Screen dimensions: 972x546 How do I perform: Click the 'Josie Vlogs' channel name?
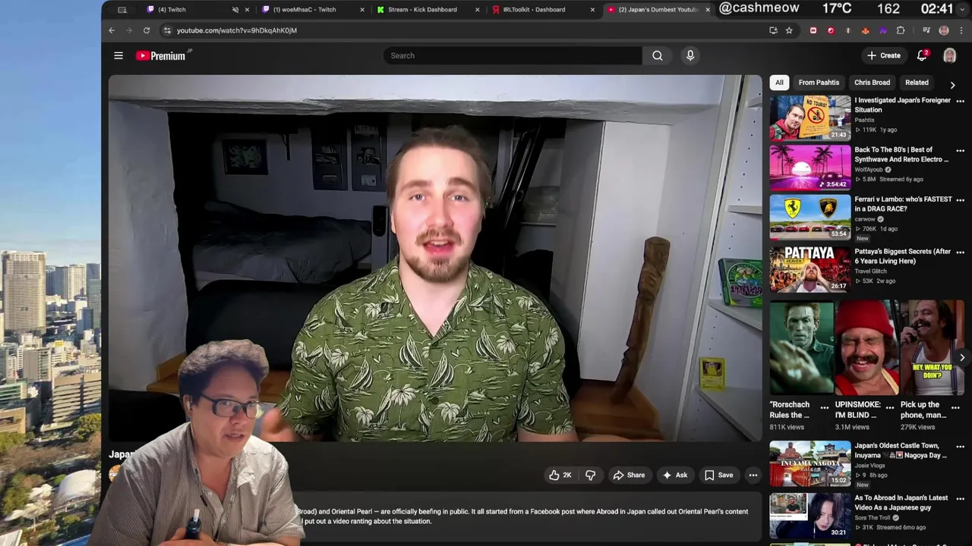coord(870,465)
